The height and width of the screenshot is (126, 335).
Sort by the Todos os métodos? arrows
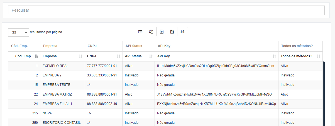coord(319,56)
